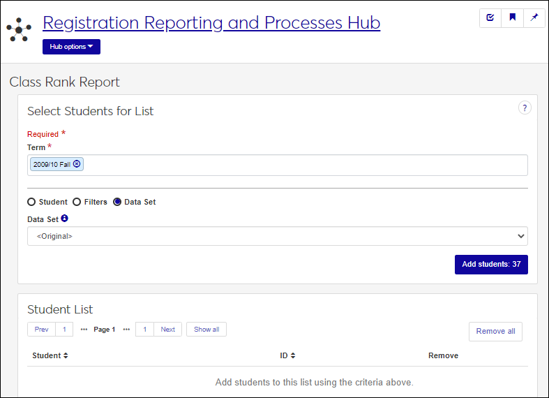Viewport: 549px width, 398px height.
Task: Remove the 2009/10 Fall term tag
Action: coord(77,164)
